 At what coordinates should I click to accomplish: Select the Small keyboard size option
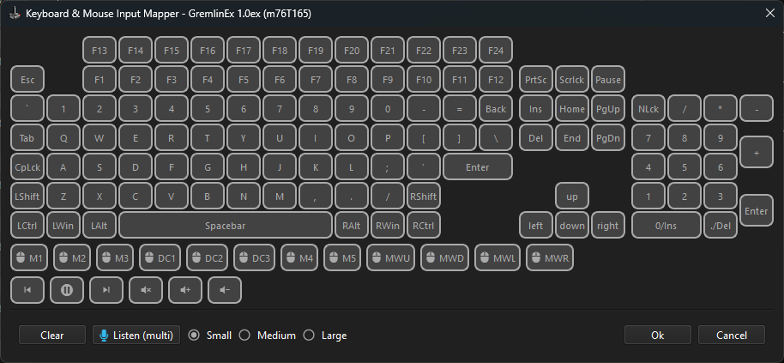coord(194,336)
